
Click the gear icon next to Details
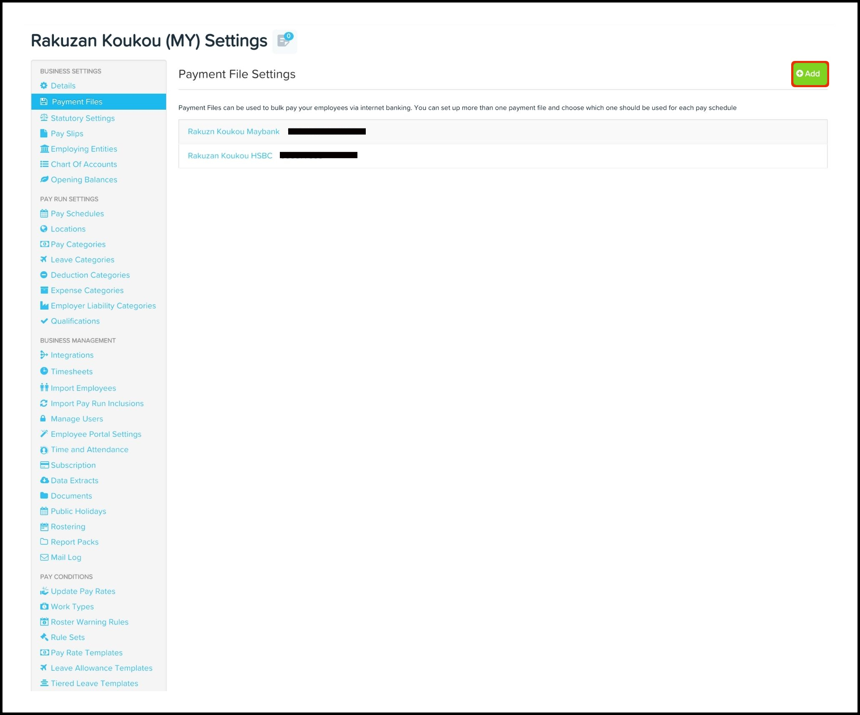[x=44, y=86]
